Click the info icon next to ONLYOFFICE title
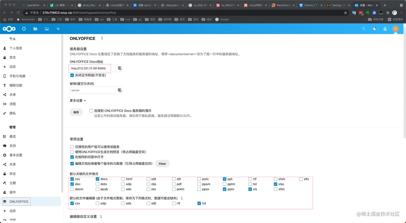The image size is (406, 223). (x=102, y=38)
